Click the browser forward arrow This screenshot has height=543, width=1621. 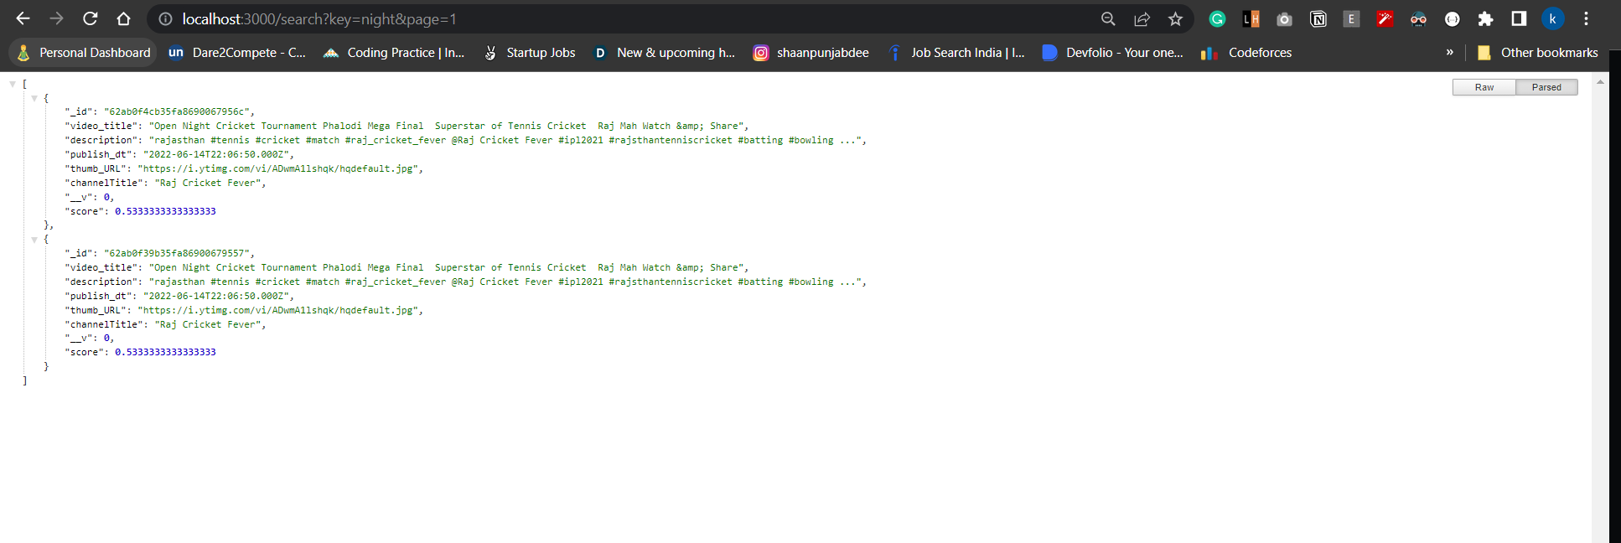[56, 18]
